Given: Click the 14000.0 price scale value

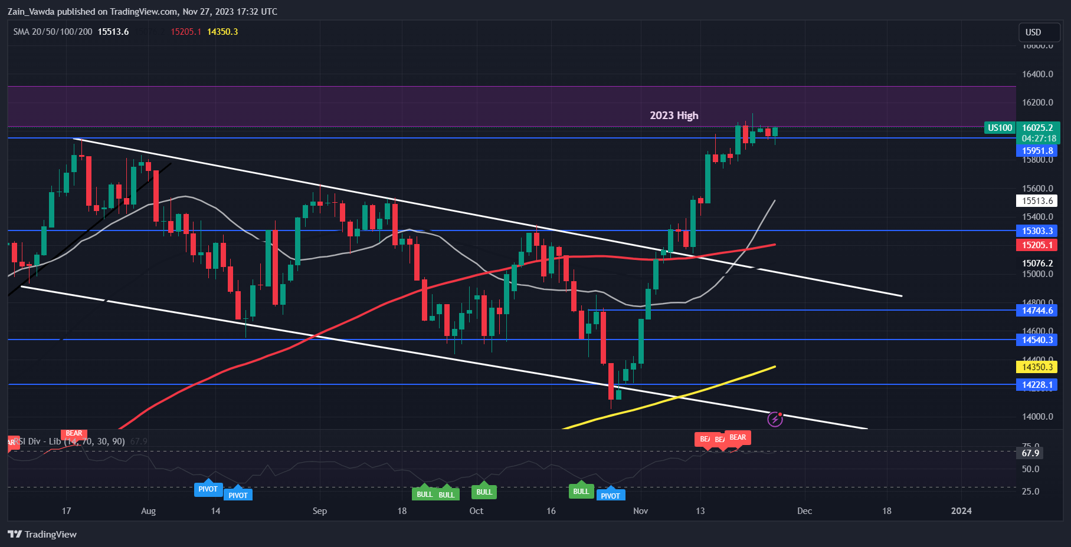Looking at the screenshot, I should tap(1037, 417).
